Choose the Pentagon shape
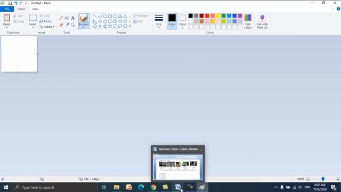This screenshot has width=341, height=192. pyautogui.click(x=105, y=21)
